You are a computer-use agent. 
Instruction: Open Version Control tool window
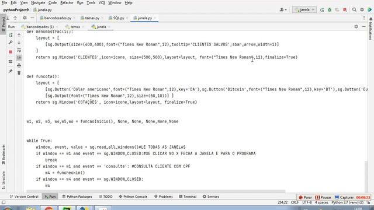(x=24, y=197)
